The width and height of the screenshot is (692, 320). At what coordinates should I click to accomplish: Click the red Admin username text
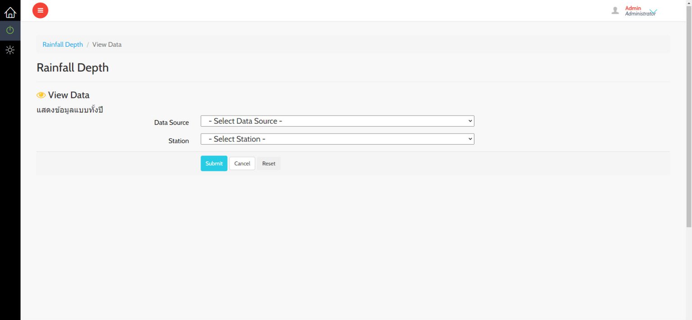(633, 8)
